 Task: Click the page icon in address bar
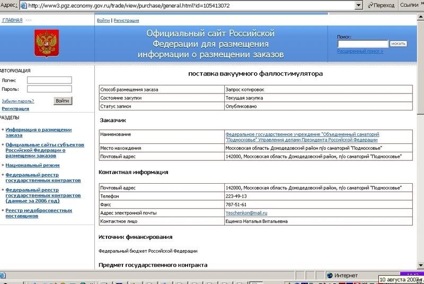[x=22, y=5]
